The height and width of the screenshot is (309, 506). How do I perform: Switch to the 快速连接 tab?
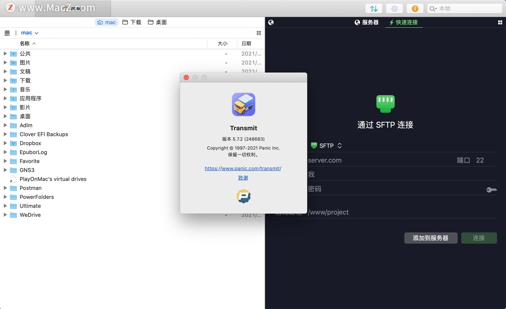pos(403,22)
